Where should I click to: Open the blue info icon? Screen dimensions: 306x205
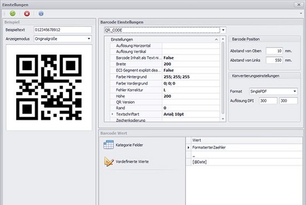(x=41, y=13)
